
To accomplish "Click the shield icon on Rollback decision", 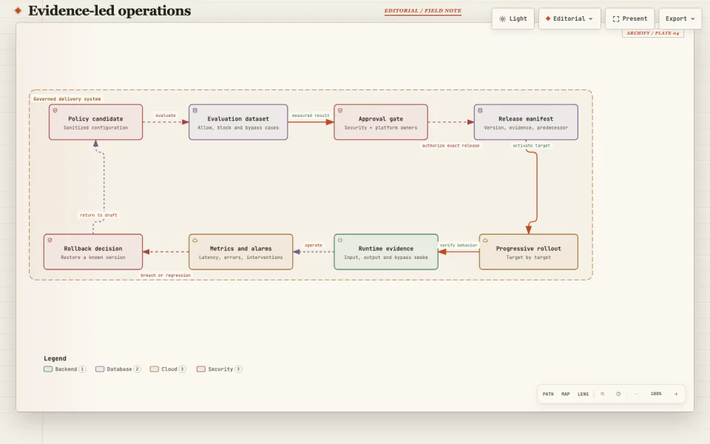I will click(x=50, y=240).
